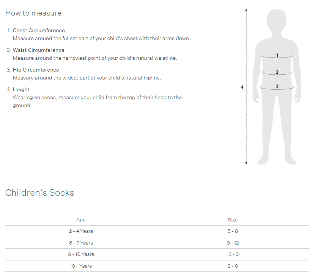Select the 10+ Years row

click(157, 266)
